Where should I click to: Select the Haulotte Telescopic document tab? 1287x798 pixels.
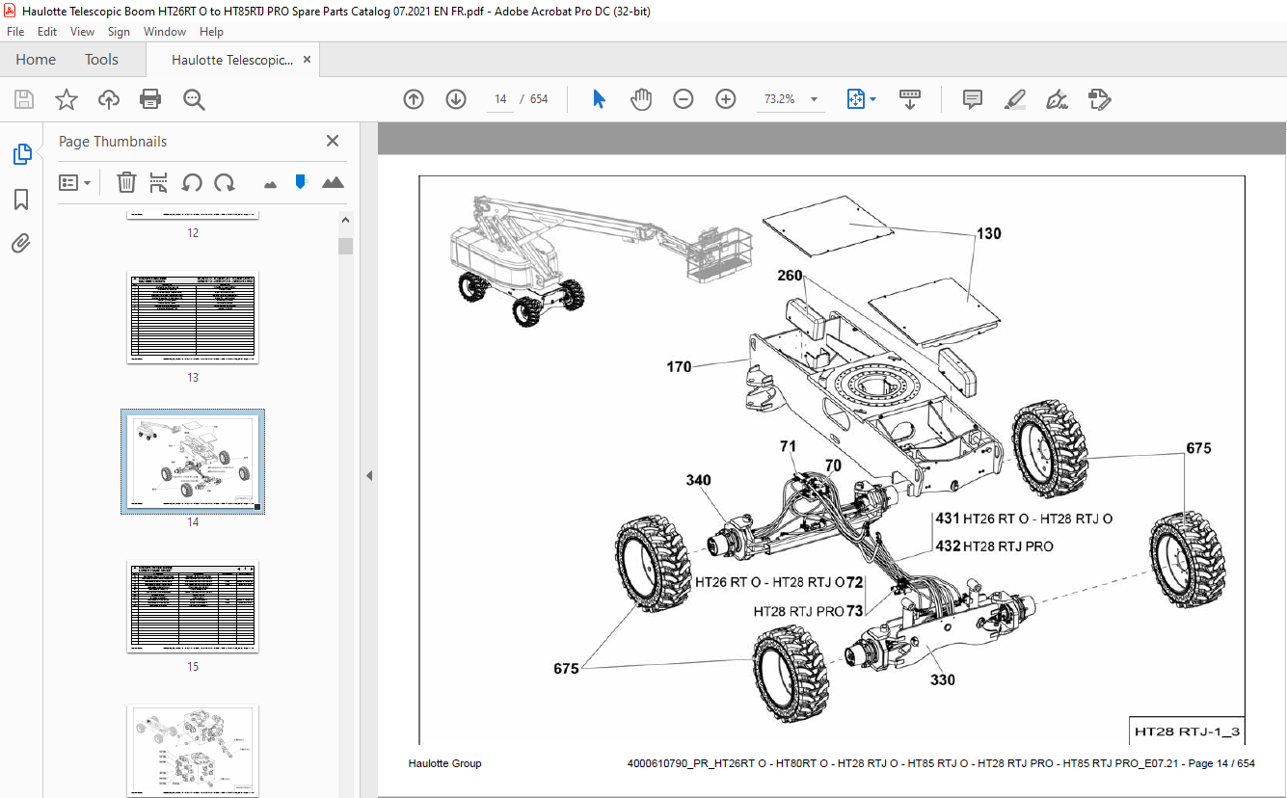(231, 60)
